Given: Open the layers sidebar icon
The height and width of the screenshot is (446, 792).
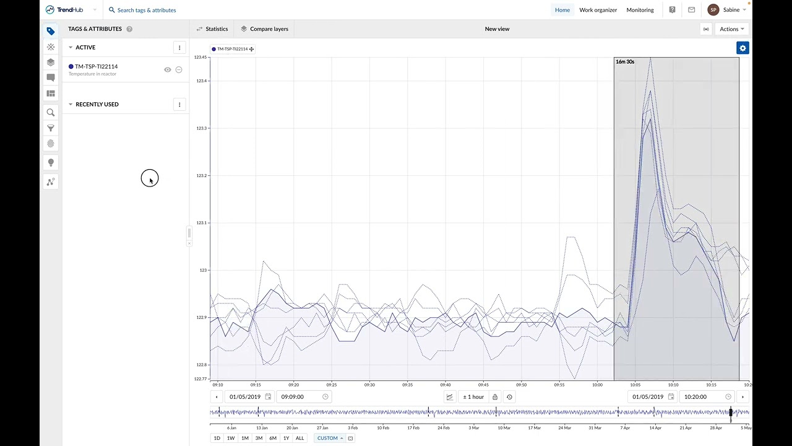Looking at the screenshot, I should click(x=51, y=63).
